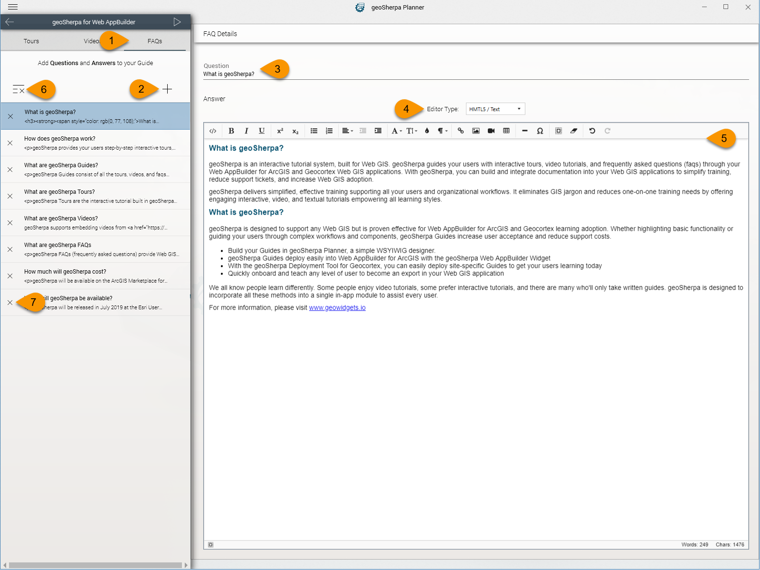The height and width of the screenshot is (570, 760).
Task: Toggle italic formatting
Action: [x=247, y=131]
